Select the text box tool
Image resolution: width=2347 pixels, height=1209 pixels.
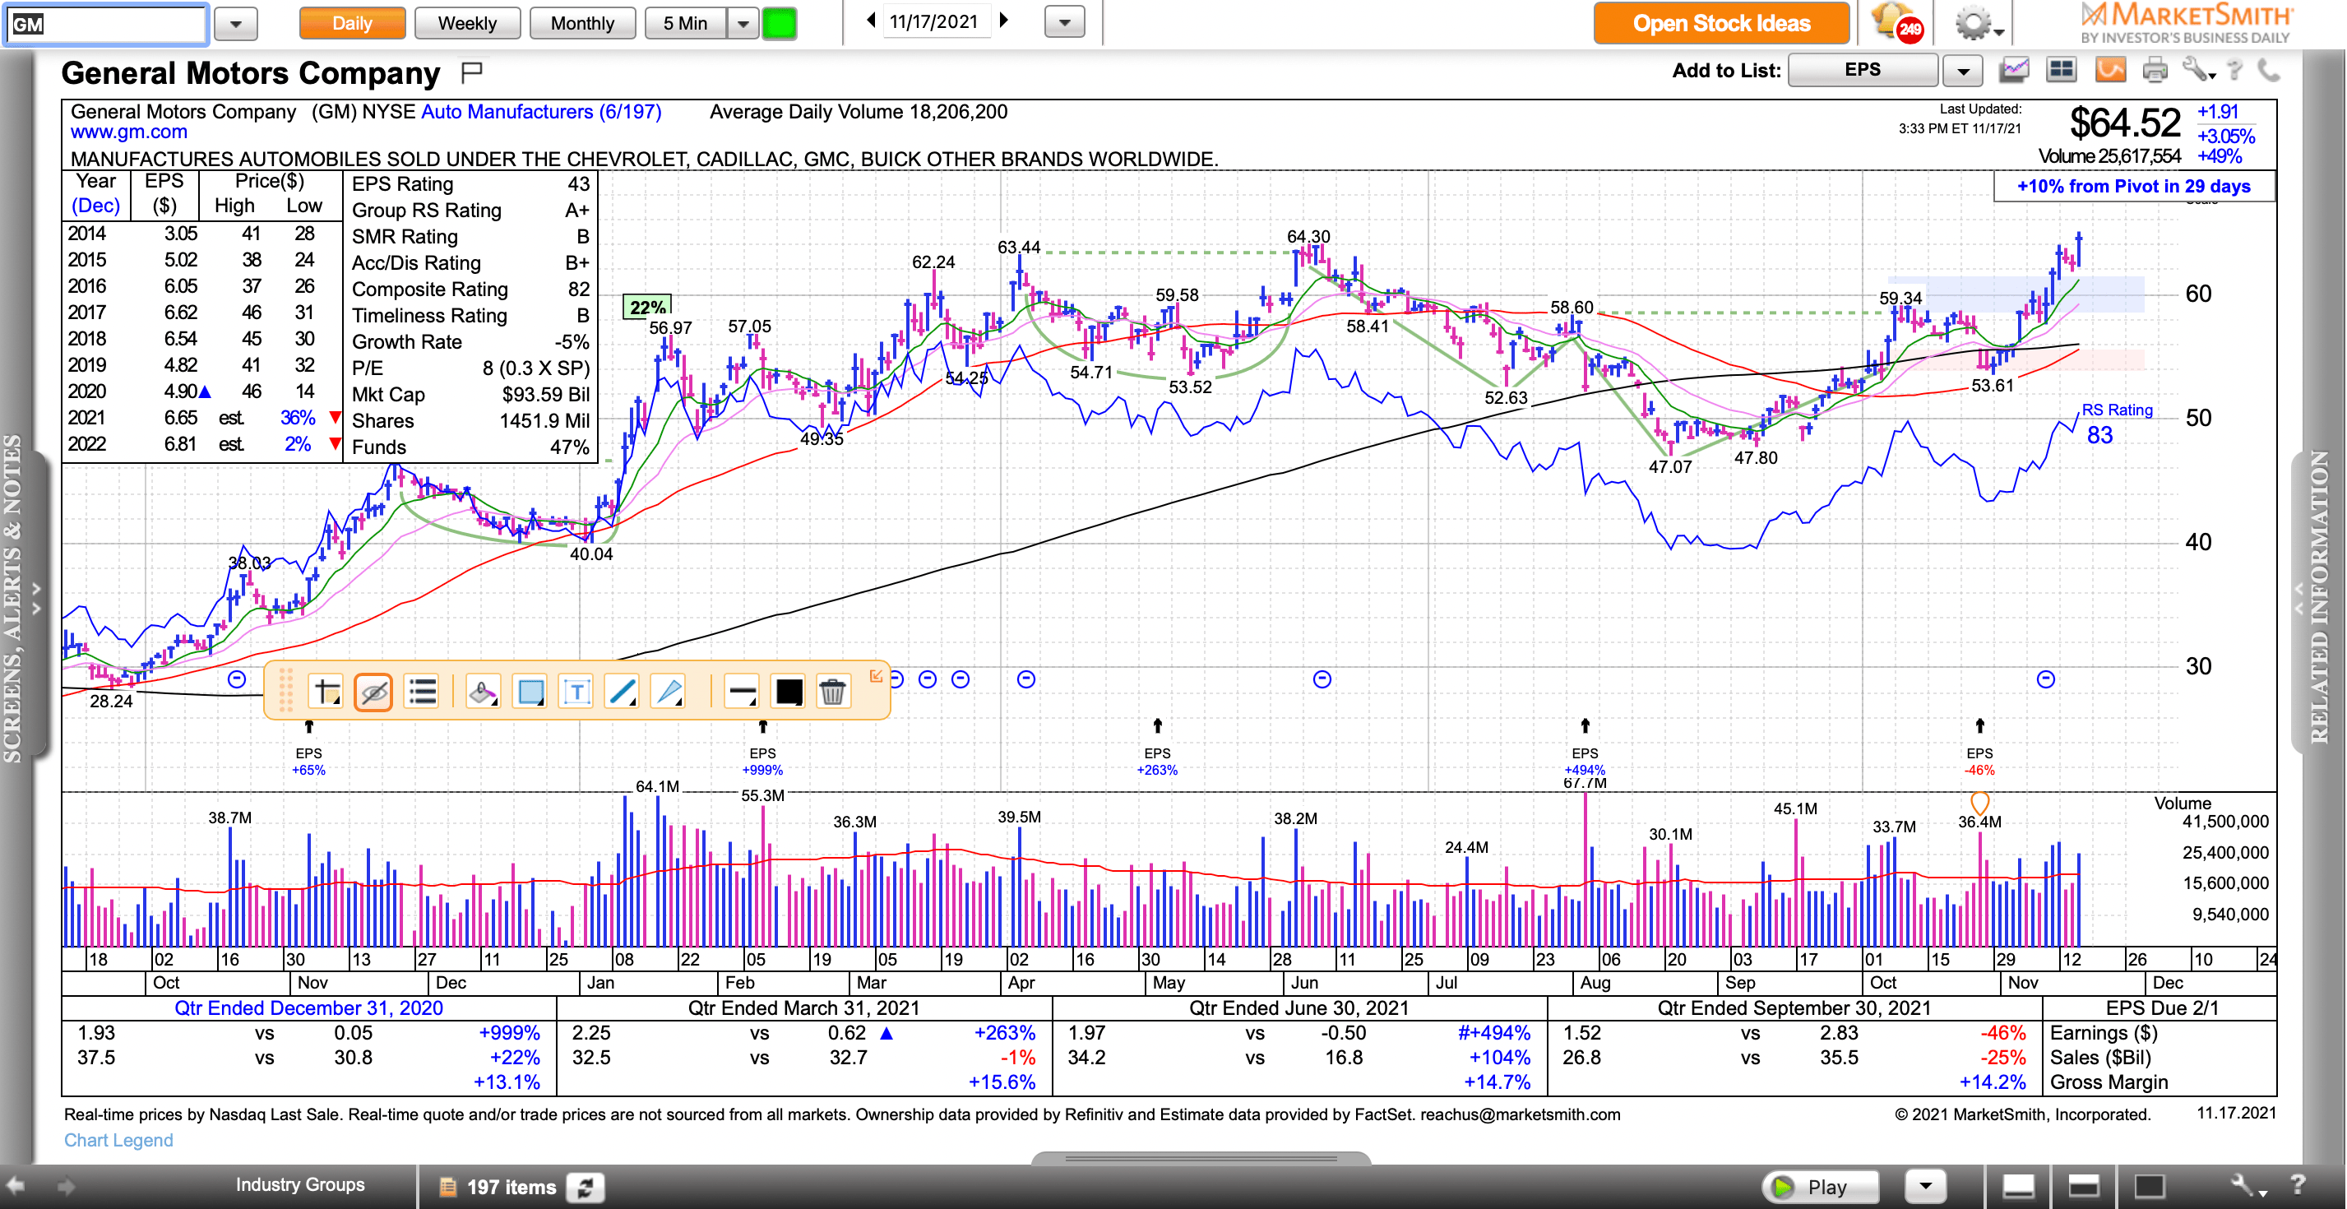[576, 692]
